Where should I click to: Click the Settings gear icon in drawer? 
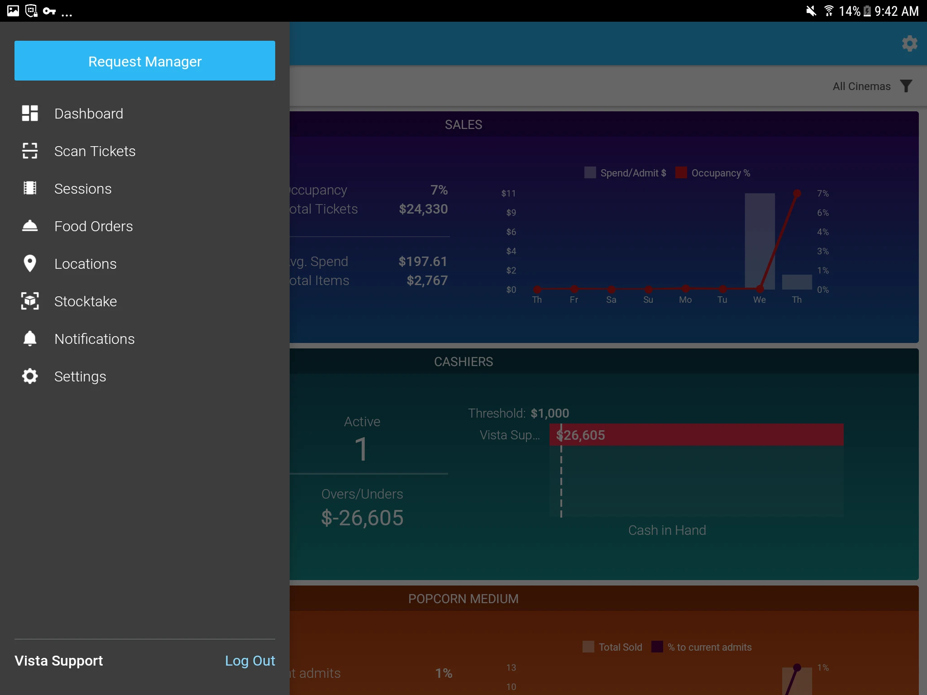pyautogui.click(x=30, y=376)
